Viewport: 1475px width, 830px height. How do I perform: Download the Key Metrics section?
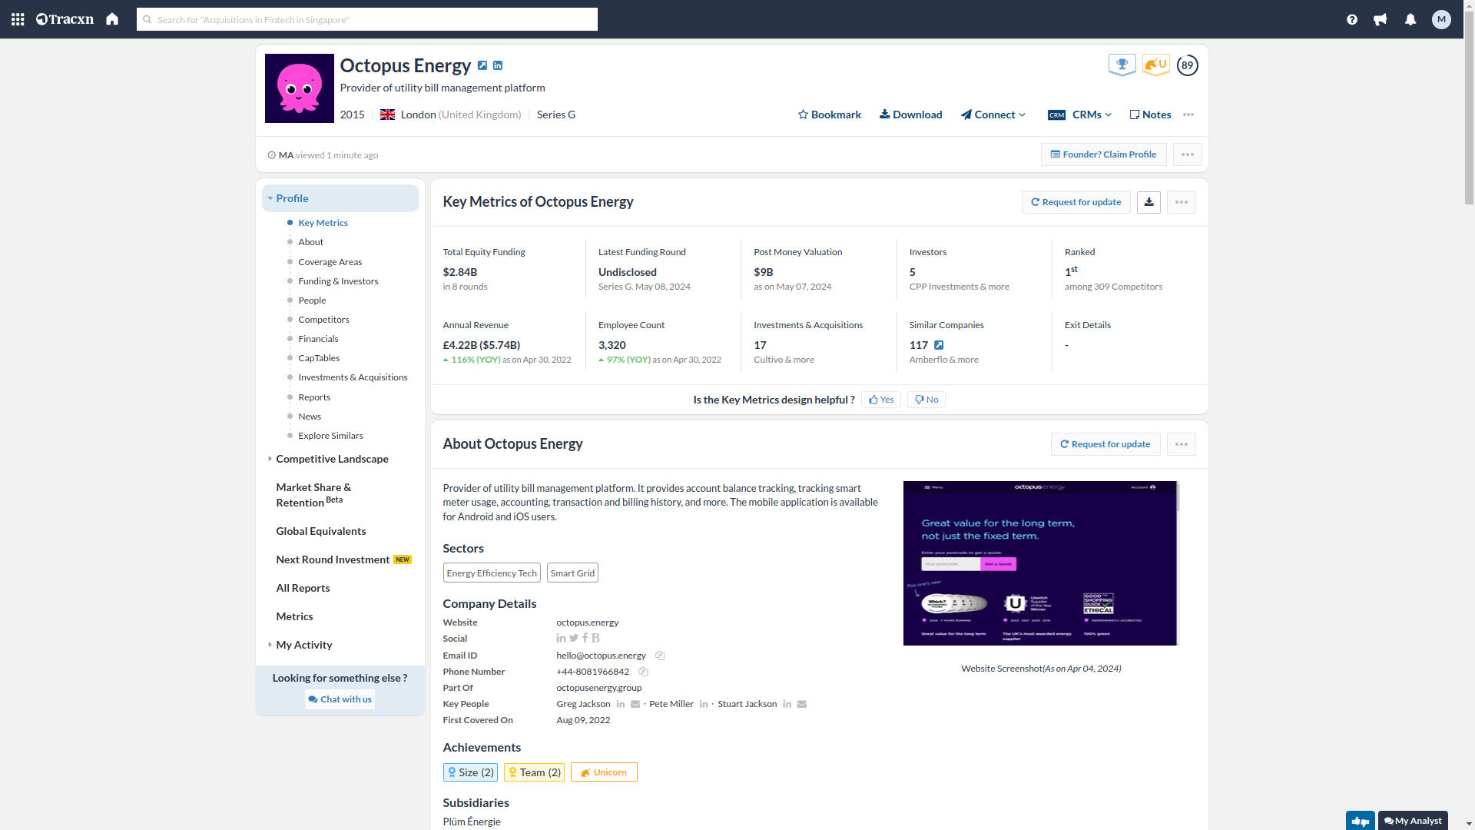(x=1148, y=201)
